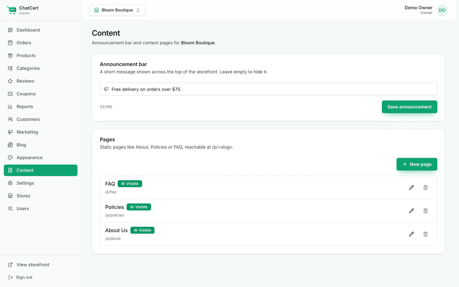The image size is (459, 287).
Task: Click the Customers people icon
Action: (x=10, y=119)
